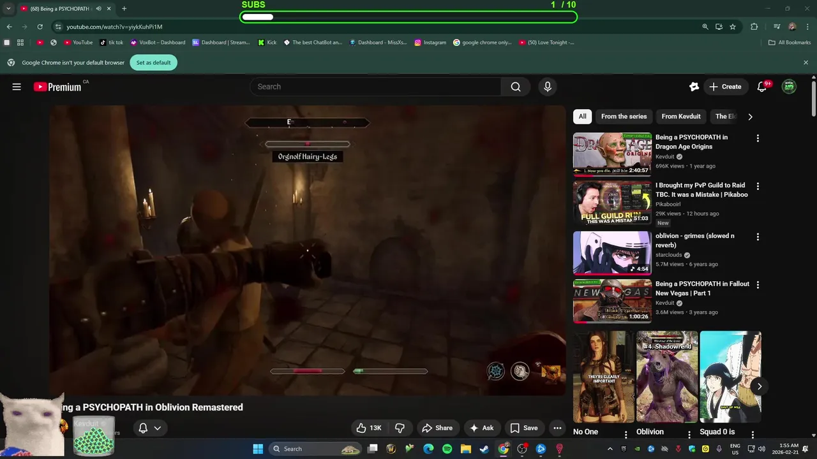Open the Chrome apps grid shortcut
Viewport: 817px width, 459px height.
pos(20,43)
